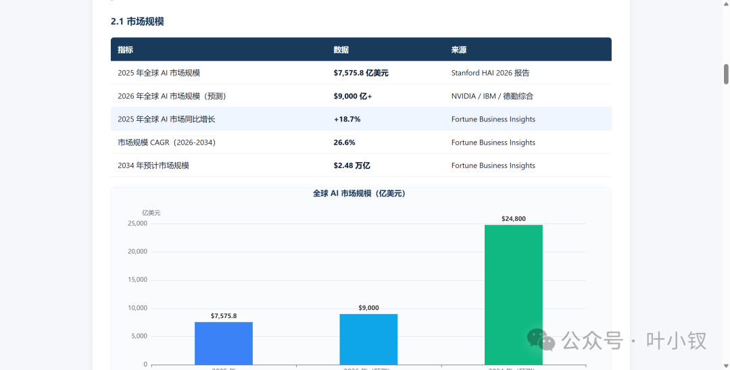Screen dimensions: 730x370
Task: Click the '$2.48 万亿' table value
Action: (352, 165)
